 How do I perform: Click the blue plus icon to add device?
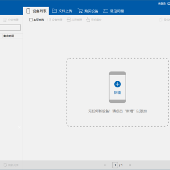(118, 84)
